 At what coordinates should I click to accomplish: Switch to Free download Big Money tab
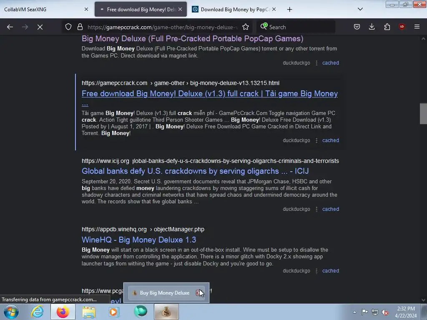pos(141,9)
